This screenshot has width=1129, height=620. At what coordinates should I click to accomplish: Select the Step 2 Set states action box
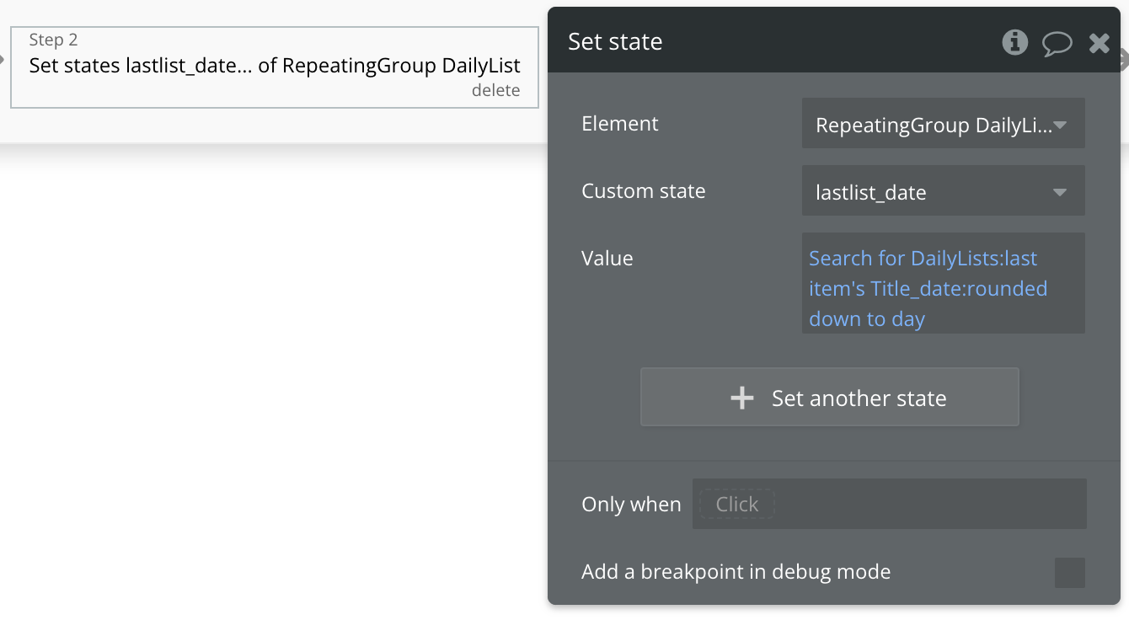[x=274, y=67]
